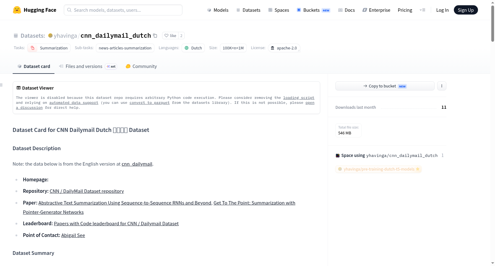495x266 pixels.
Task: Open Models in top navigation
Action: [x=218, y=10]
